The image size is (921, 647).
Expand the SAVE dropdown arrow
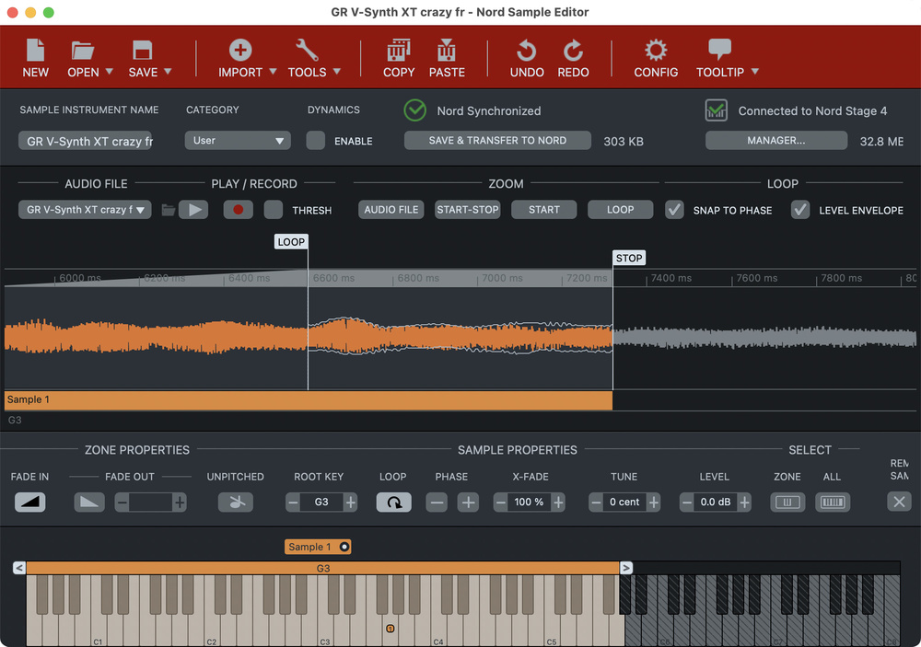click(168, 72)
